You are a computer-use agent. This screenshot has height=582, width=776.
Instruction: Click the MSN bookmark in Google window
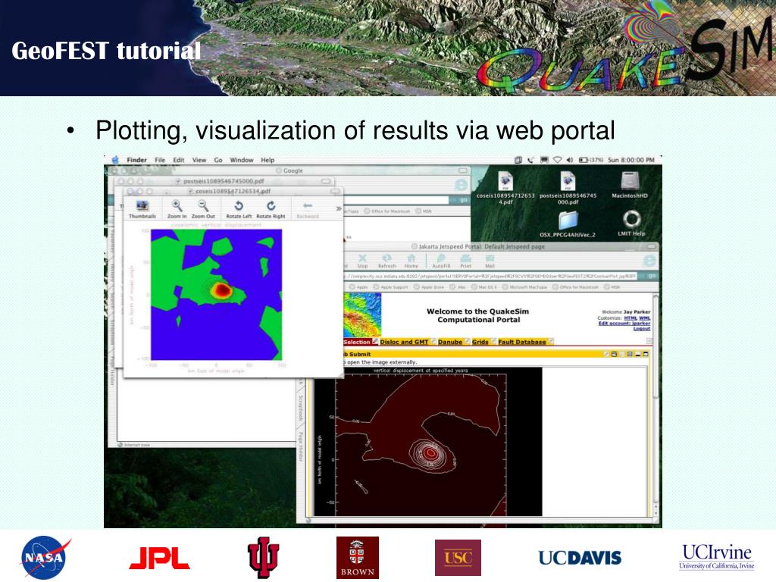click(424, 211)
